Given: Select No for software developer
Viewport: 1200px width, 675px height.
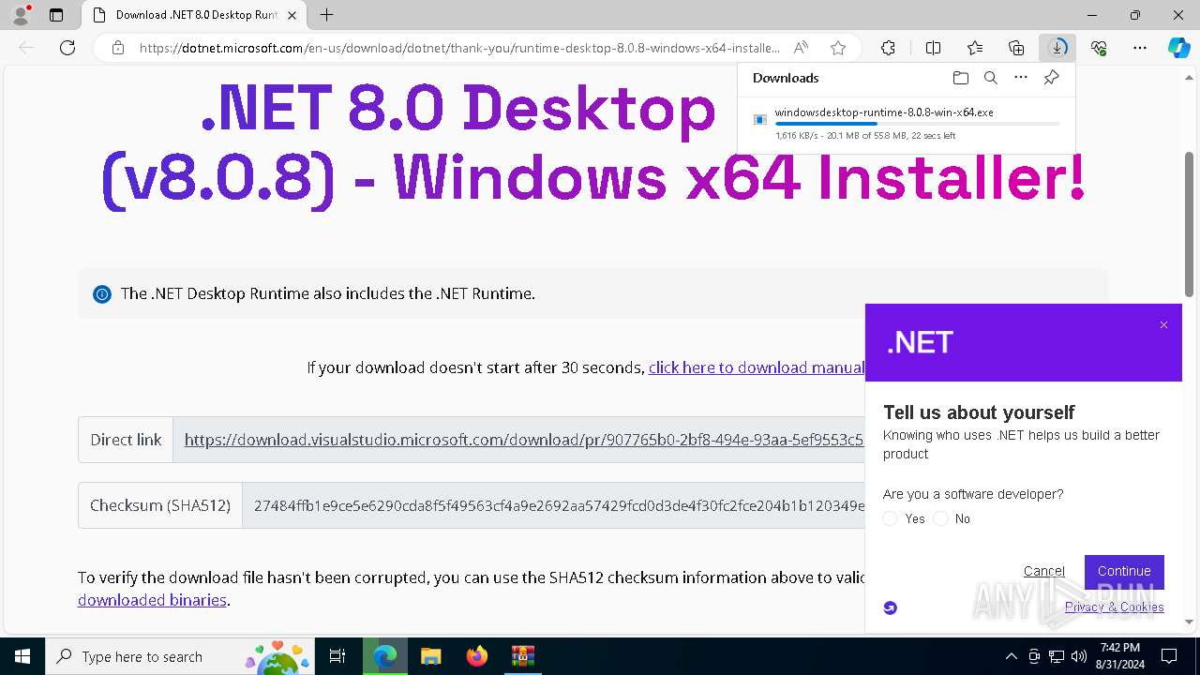Looking at the screenshot, I should click(940, 518).
